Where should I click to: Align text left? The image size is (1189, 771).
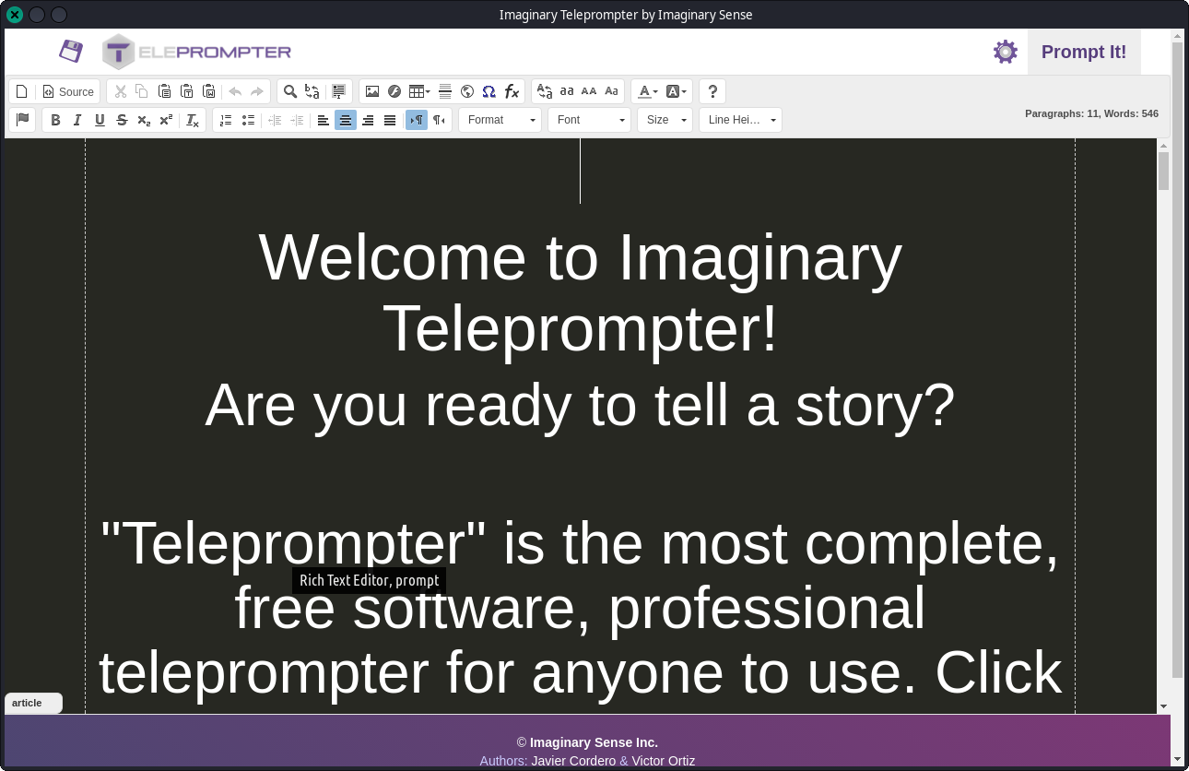click(324, 120)
